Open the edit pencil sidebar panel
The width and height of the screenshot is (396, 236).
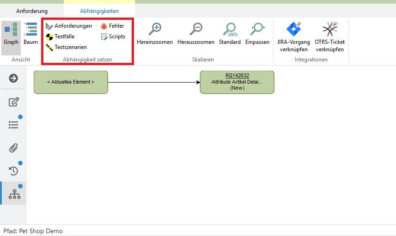pyautogui.click(x=13, y=102)
